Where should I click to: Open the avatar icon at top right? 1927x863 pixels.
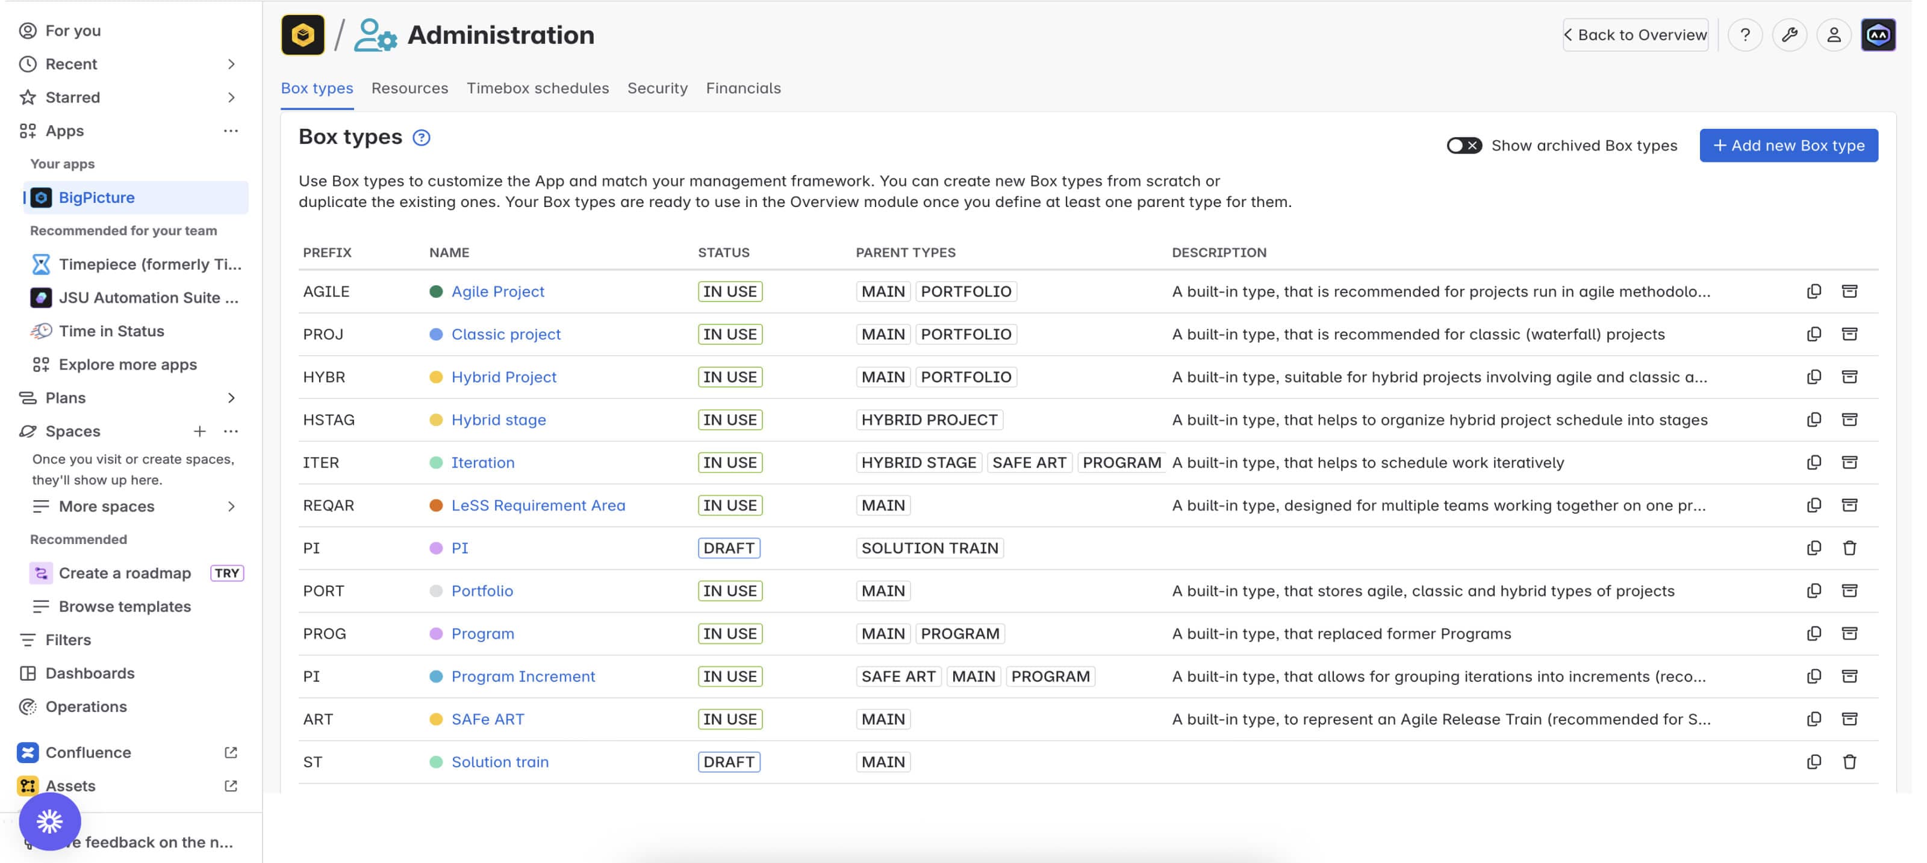pos(1878,35)
